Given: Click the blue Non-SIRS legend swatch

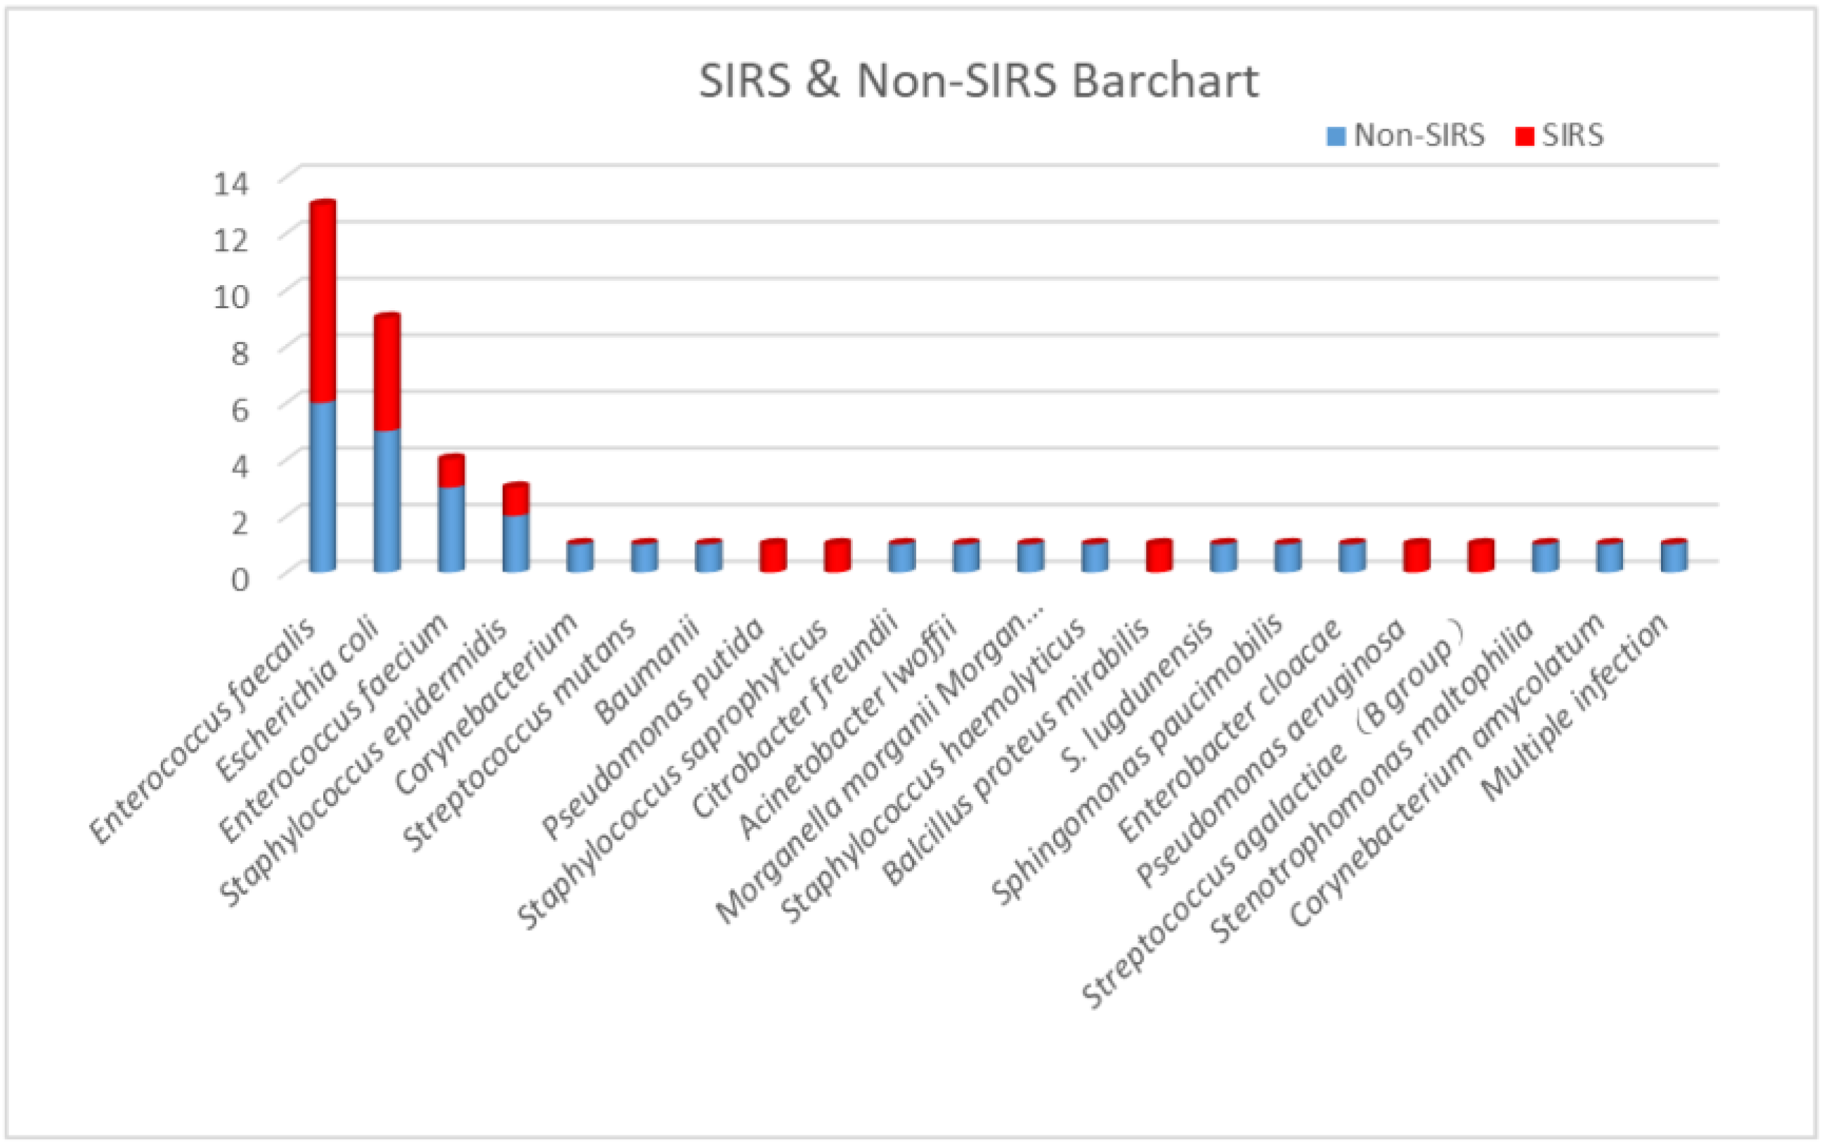Looking at the screenshot, I should tap(1336, 136).
